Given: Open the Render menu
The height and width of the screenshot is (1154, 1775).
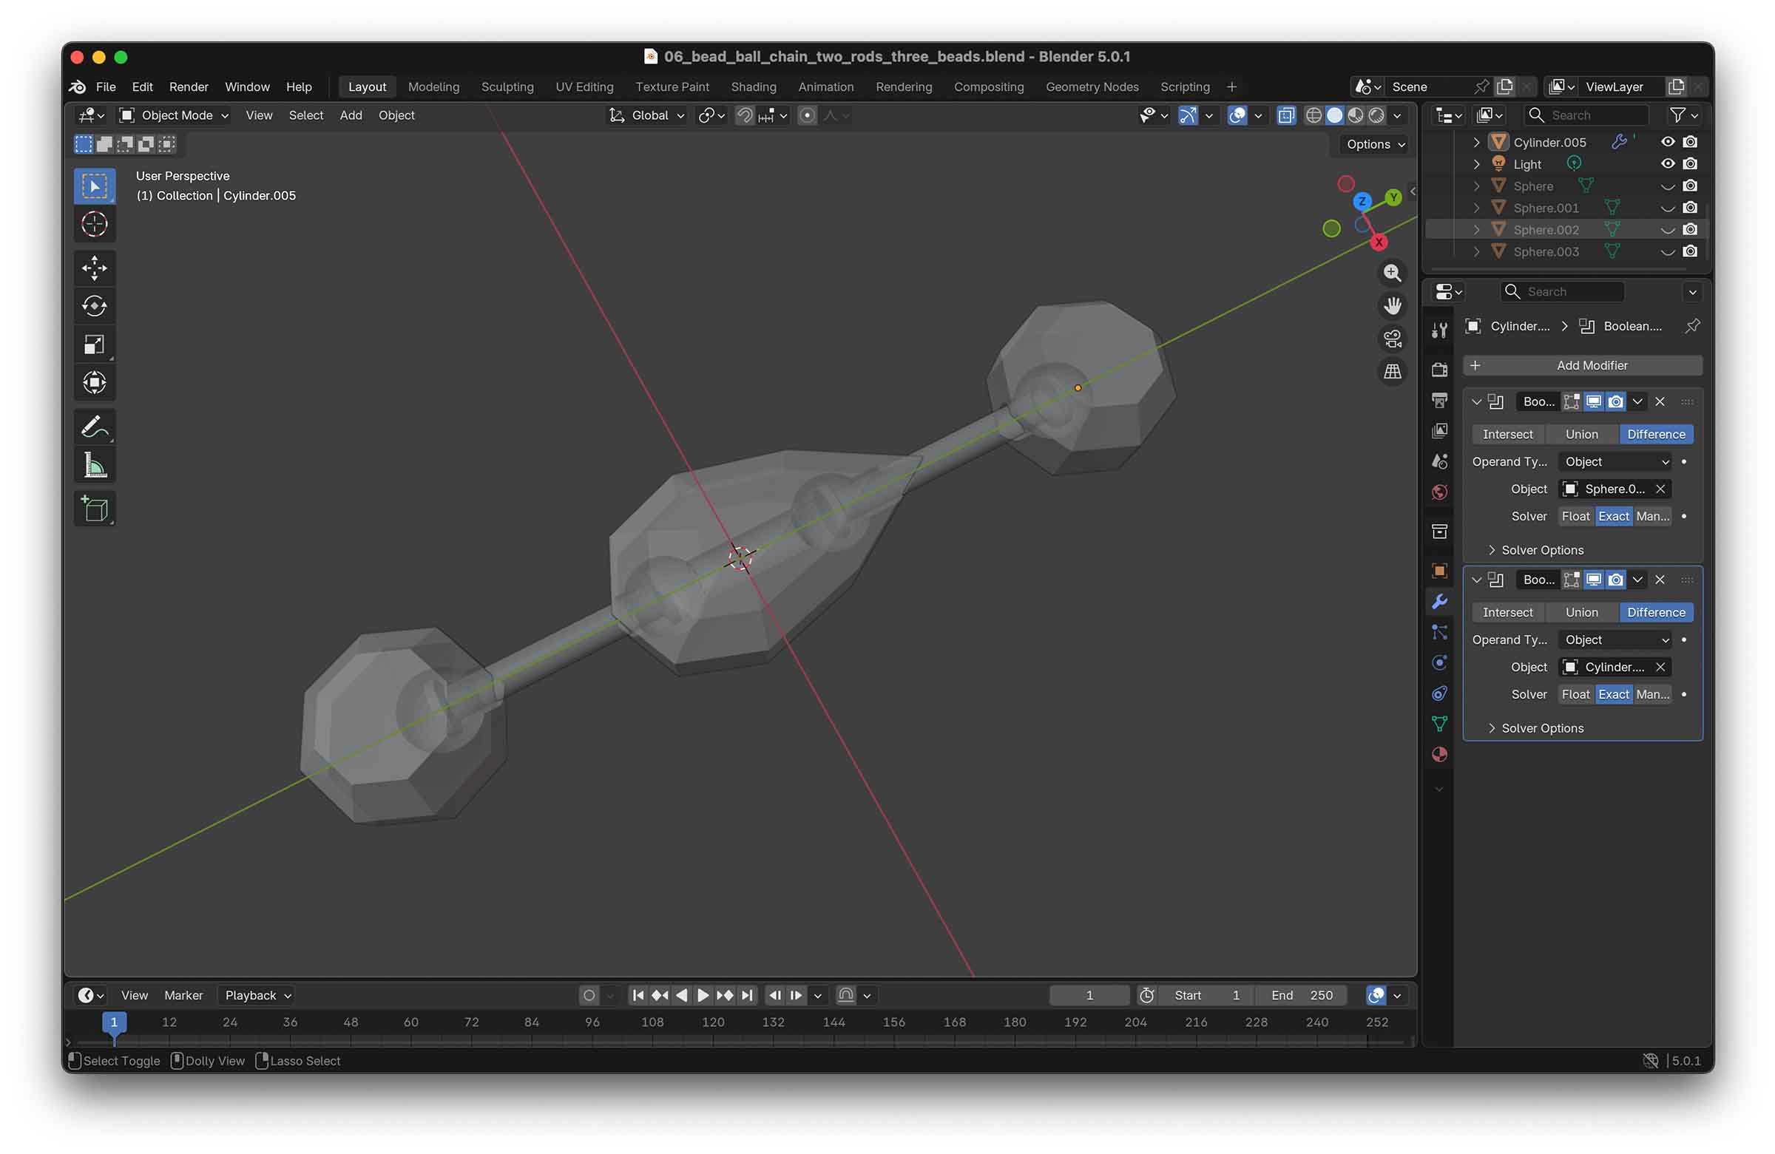Looking at the screenshot, I should pyautogui.click(x=188, y=87).
